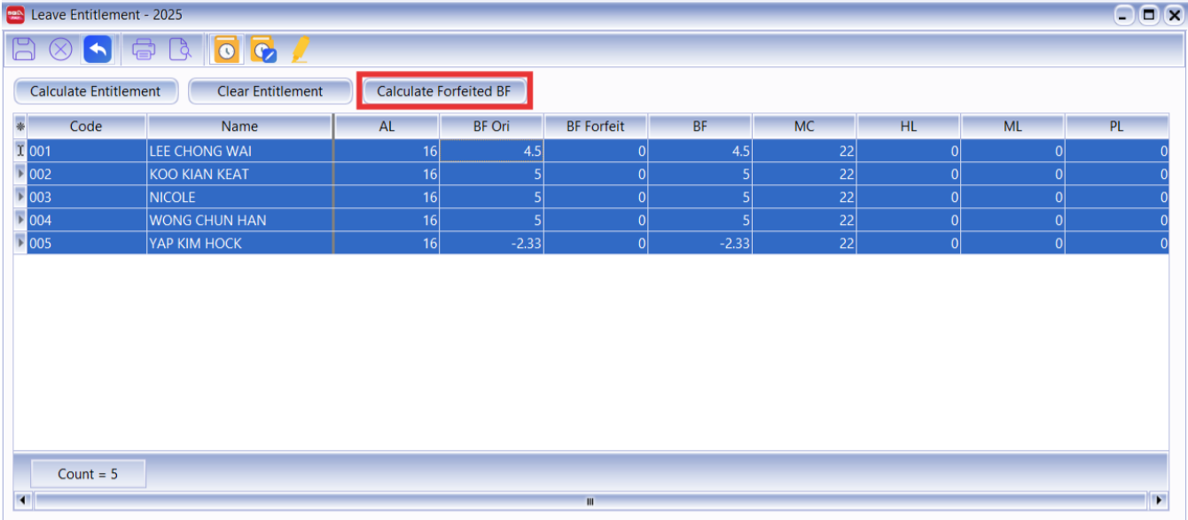
Task: Open Print Preview magnifier page icon
Action: click(180, 50)
